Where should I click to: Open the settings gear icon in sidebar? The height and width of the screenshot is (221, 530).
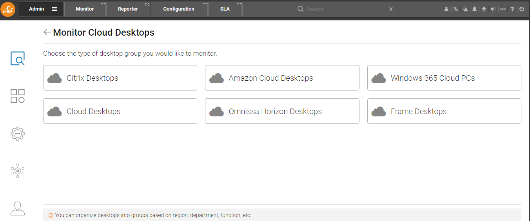[x=18, y=134]
